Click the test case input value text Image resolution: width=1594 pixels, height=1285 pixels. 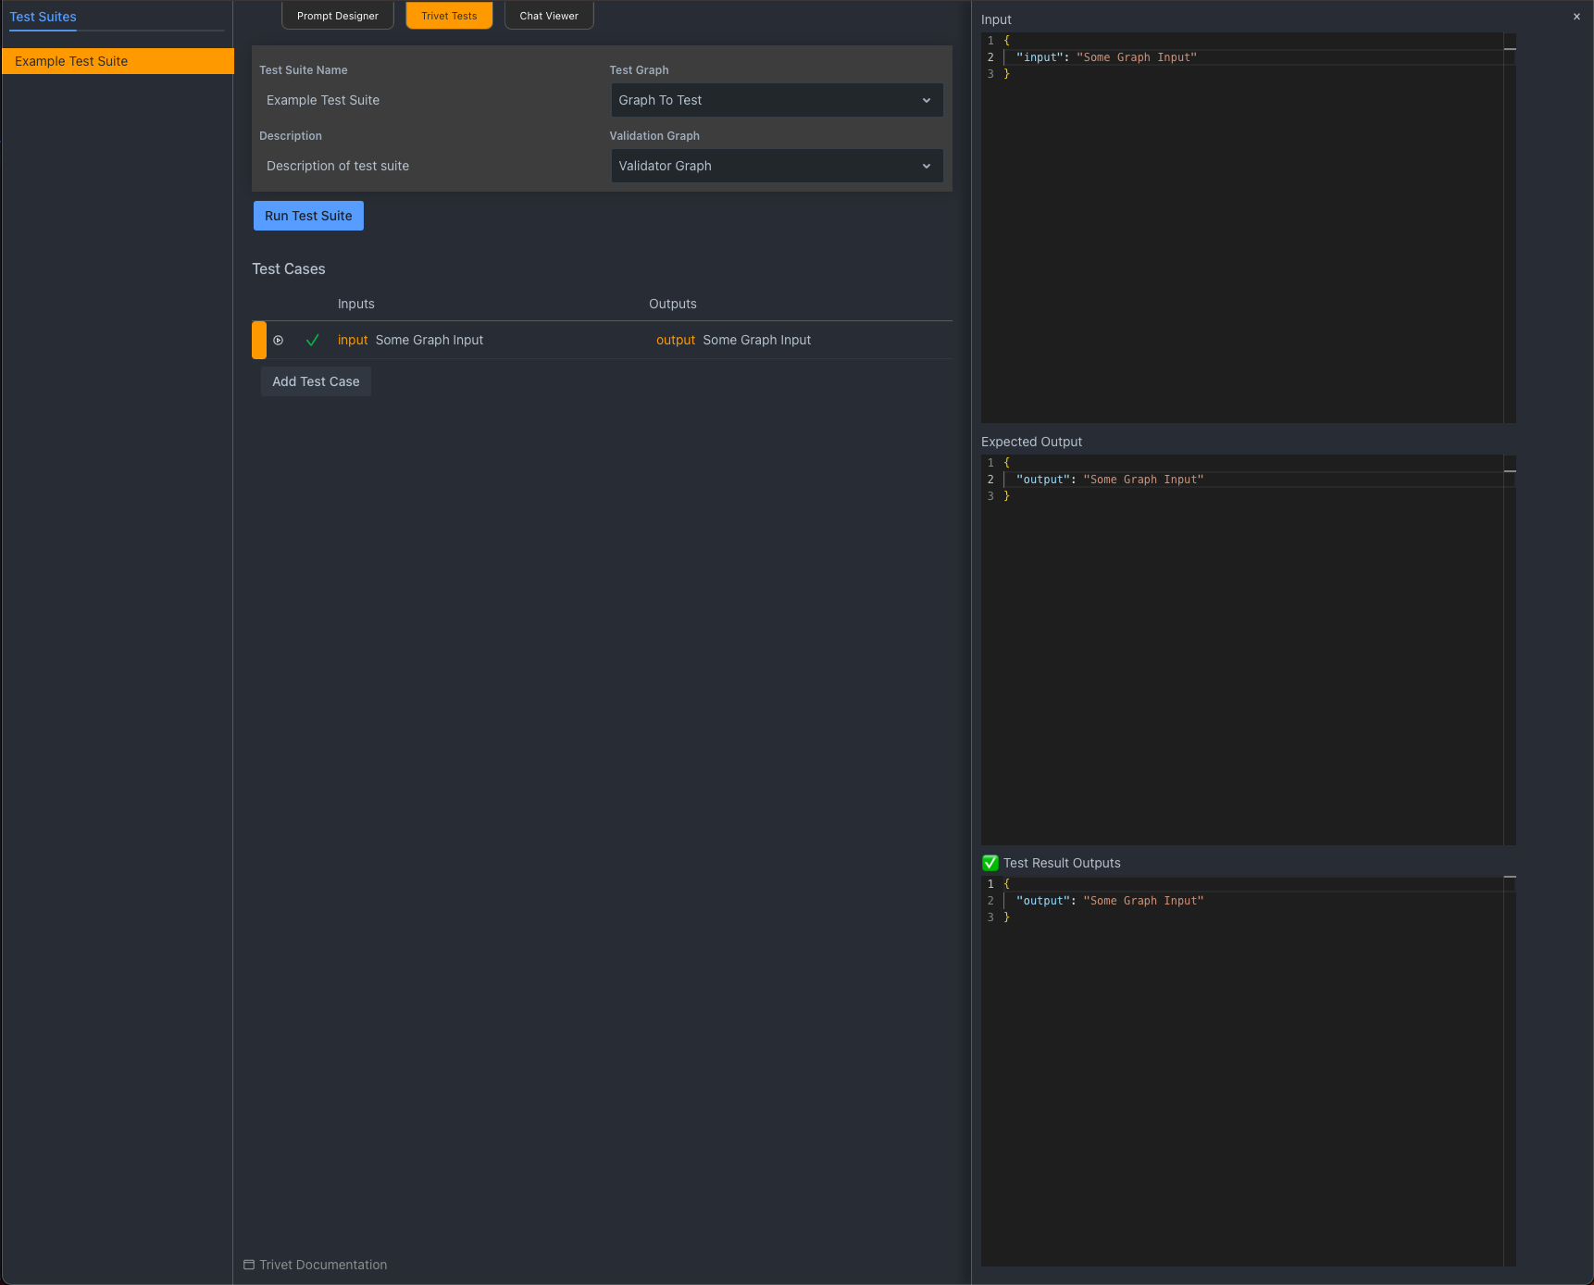point(430,340)
